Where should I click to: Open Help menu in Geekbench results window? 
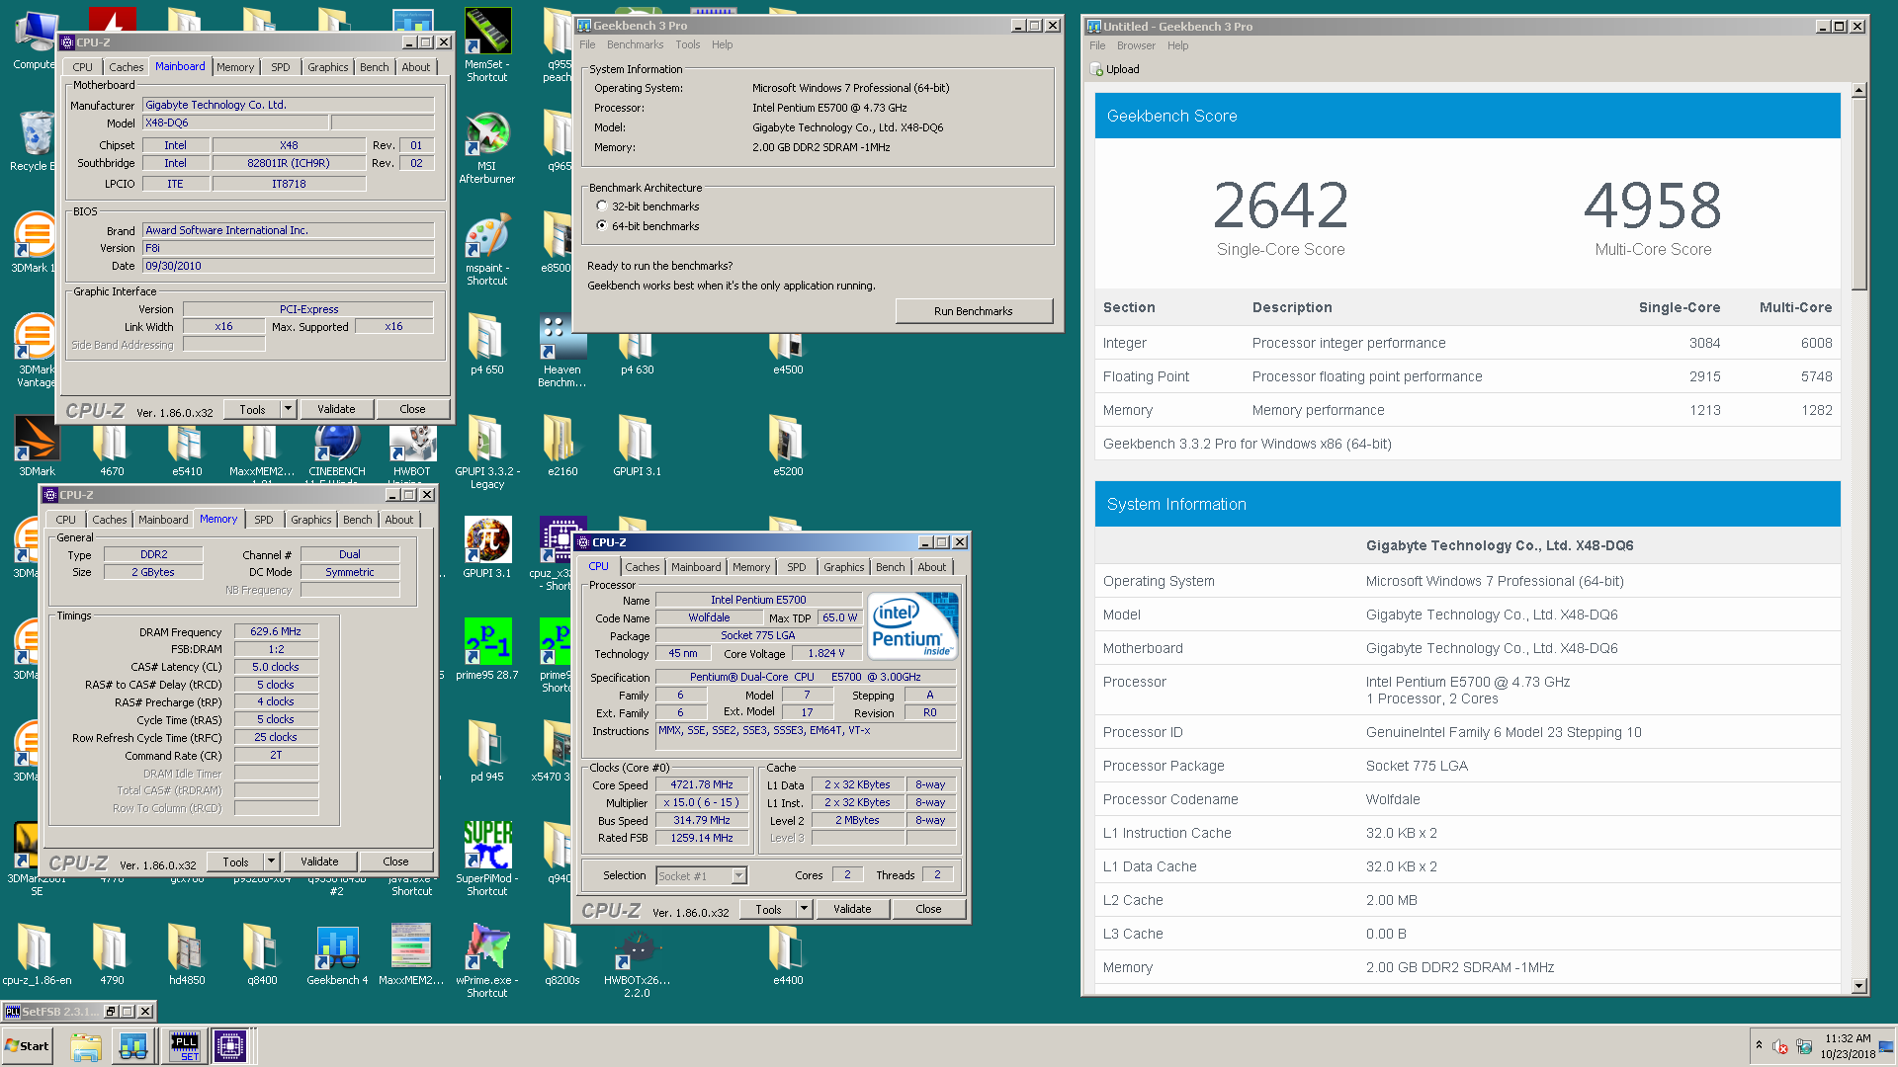(1177, 45)
